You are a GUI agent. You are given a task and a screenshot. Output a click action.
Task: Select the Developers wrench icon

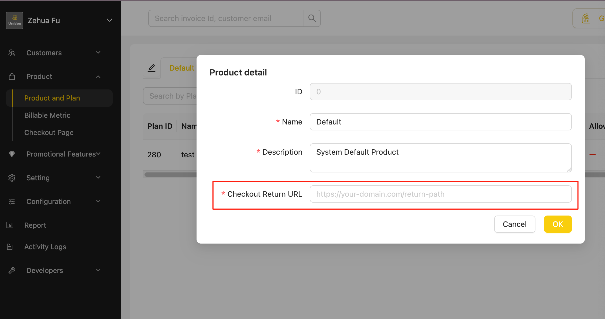(x=12, y=270)
